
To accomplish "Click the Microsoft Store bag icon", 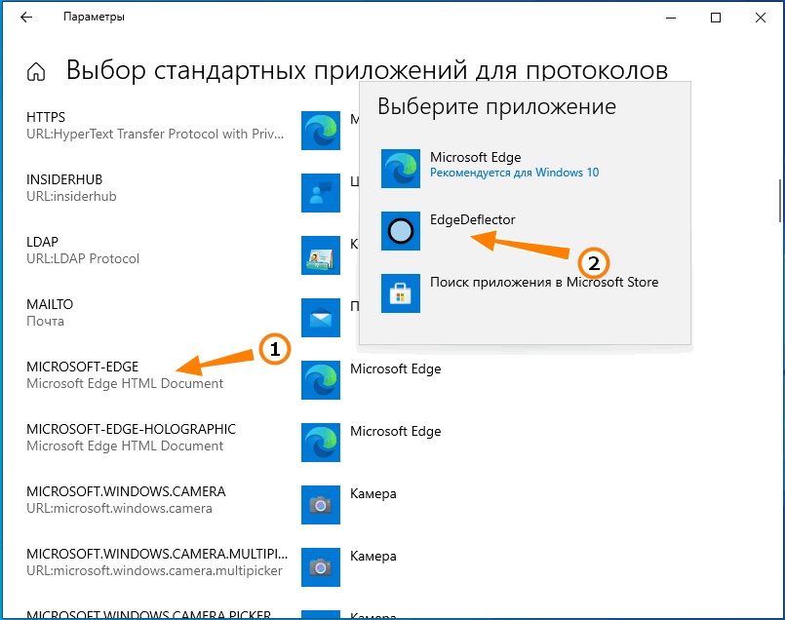I will click(x=401, y=293).
